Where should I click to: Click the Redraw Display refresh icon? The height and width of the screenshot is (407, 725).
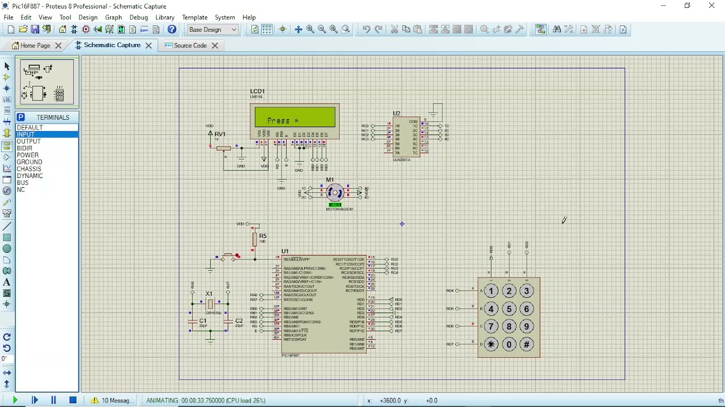(x=255, y=29)
